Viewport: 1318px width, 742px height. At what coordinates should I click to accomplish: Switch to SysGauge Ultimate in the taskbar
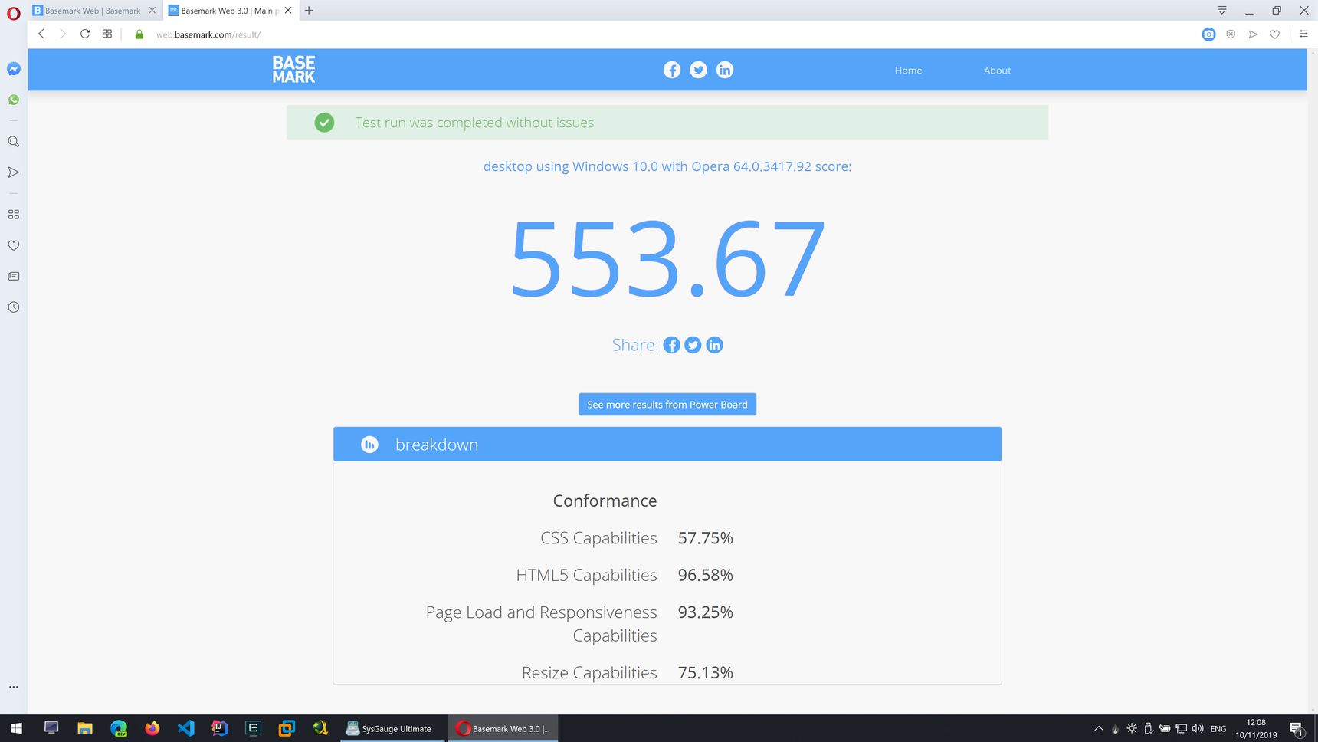pyautogui.click(x=392, y=728)
